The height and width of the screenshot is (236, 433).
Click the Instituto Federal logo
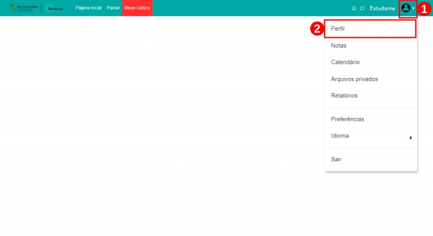(24, 8)
